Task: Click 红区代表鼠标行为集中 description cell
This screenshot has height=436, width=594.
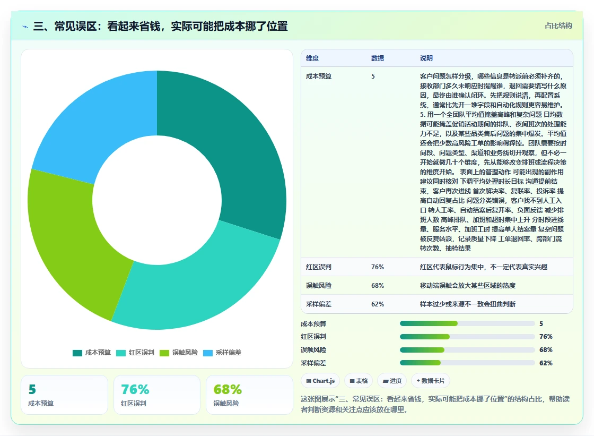Action: (483, 267)
